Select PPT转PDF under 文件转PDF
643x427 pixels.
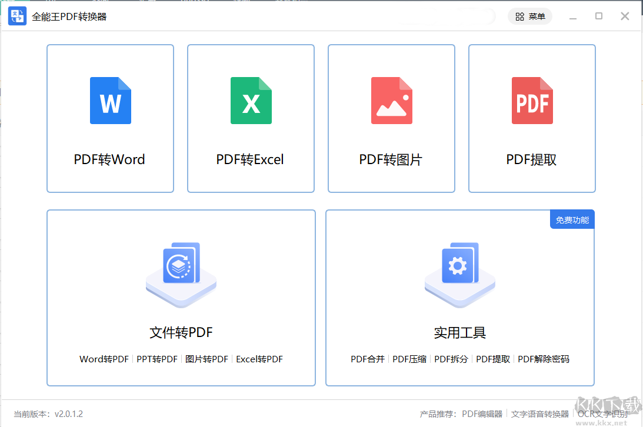tap(157, 359)
